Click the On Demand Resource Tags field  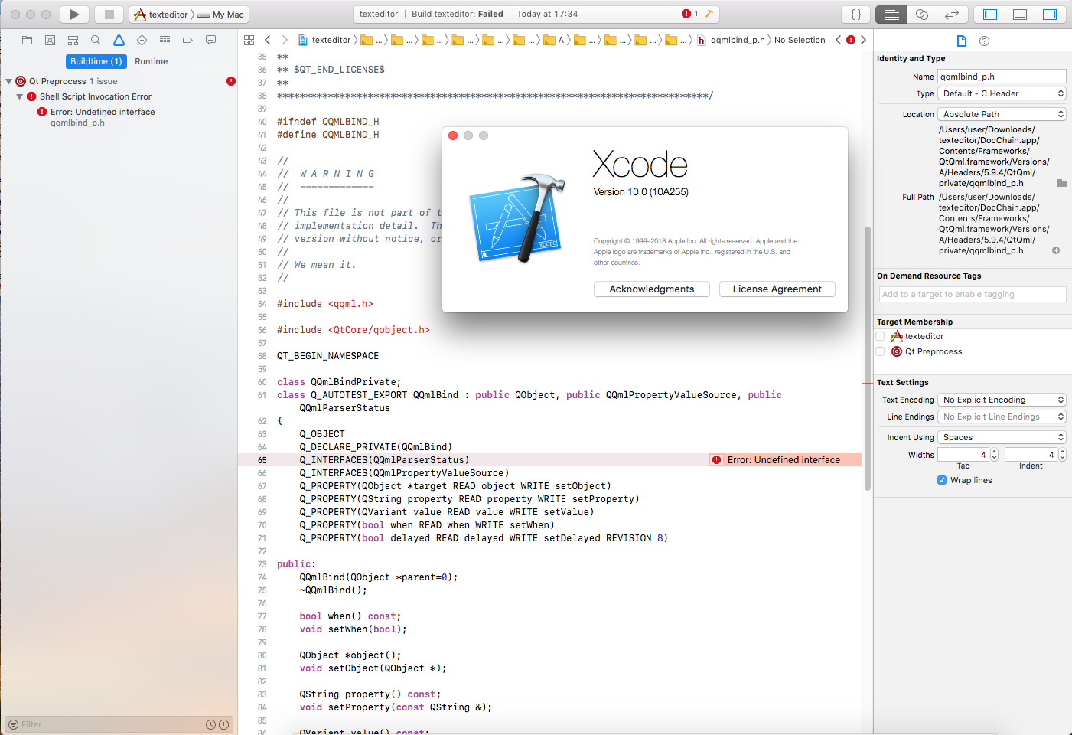coord(973,294)
